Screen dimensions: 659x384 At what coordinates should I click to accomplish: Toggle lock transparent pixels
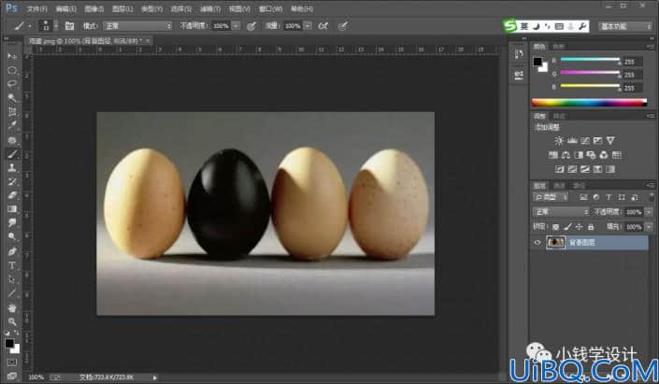point(555,227)
